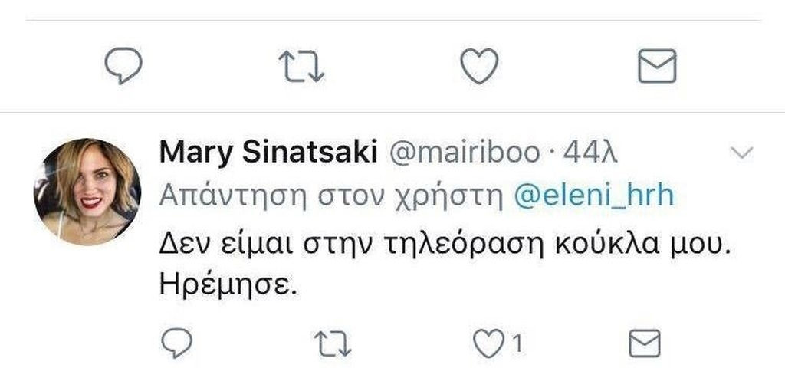Like Mary Sinatsaki's tweet with the heart
Image resolution: width=785 pixels, height=378 pixels.
(x=487, y=344)
